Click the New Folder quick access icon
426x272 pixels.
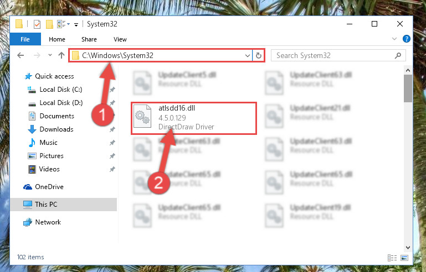click(x=49, y=24)
